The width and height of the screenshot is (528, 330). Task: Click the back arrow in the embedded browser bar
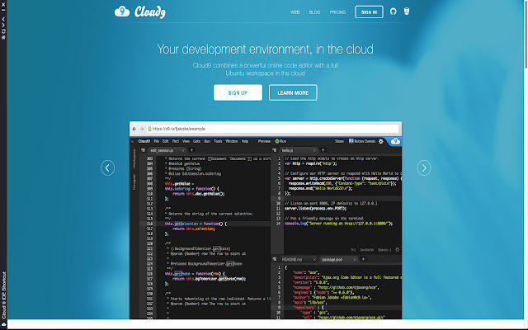(134, 129)
